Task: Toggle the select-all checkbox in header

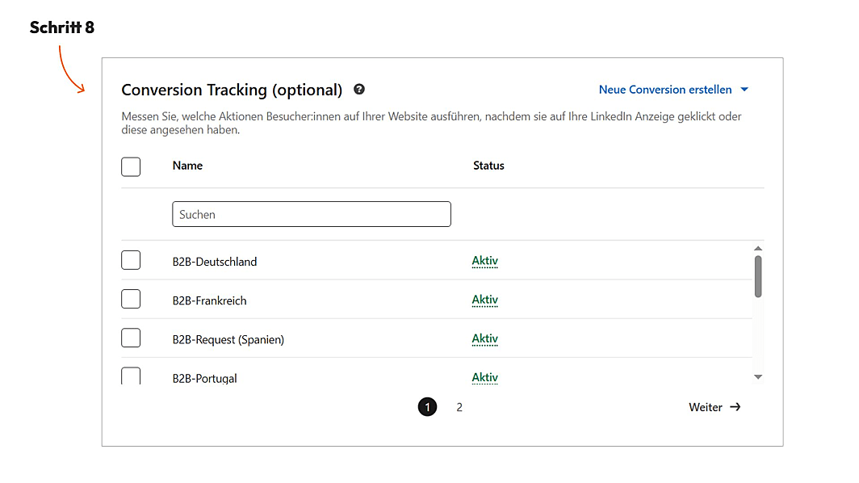Action: [131, 166]
